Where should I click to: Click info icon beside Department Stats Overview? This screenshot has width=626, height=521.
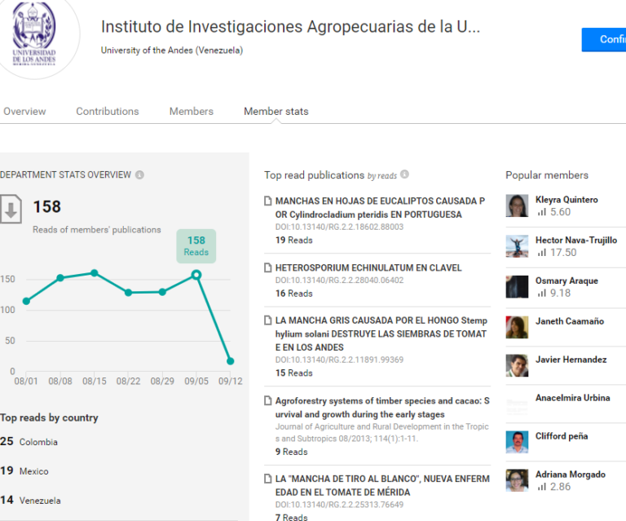[139, 174]
